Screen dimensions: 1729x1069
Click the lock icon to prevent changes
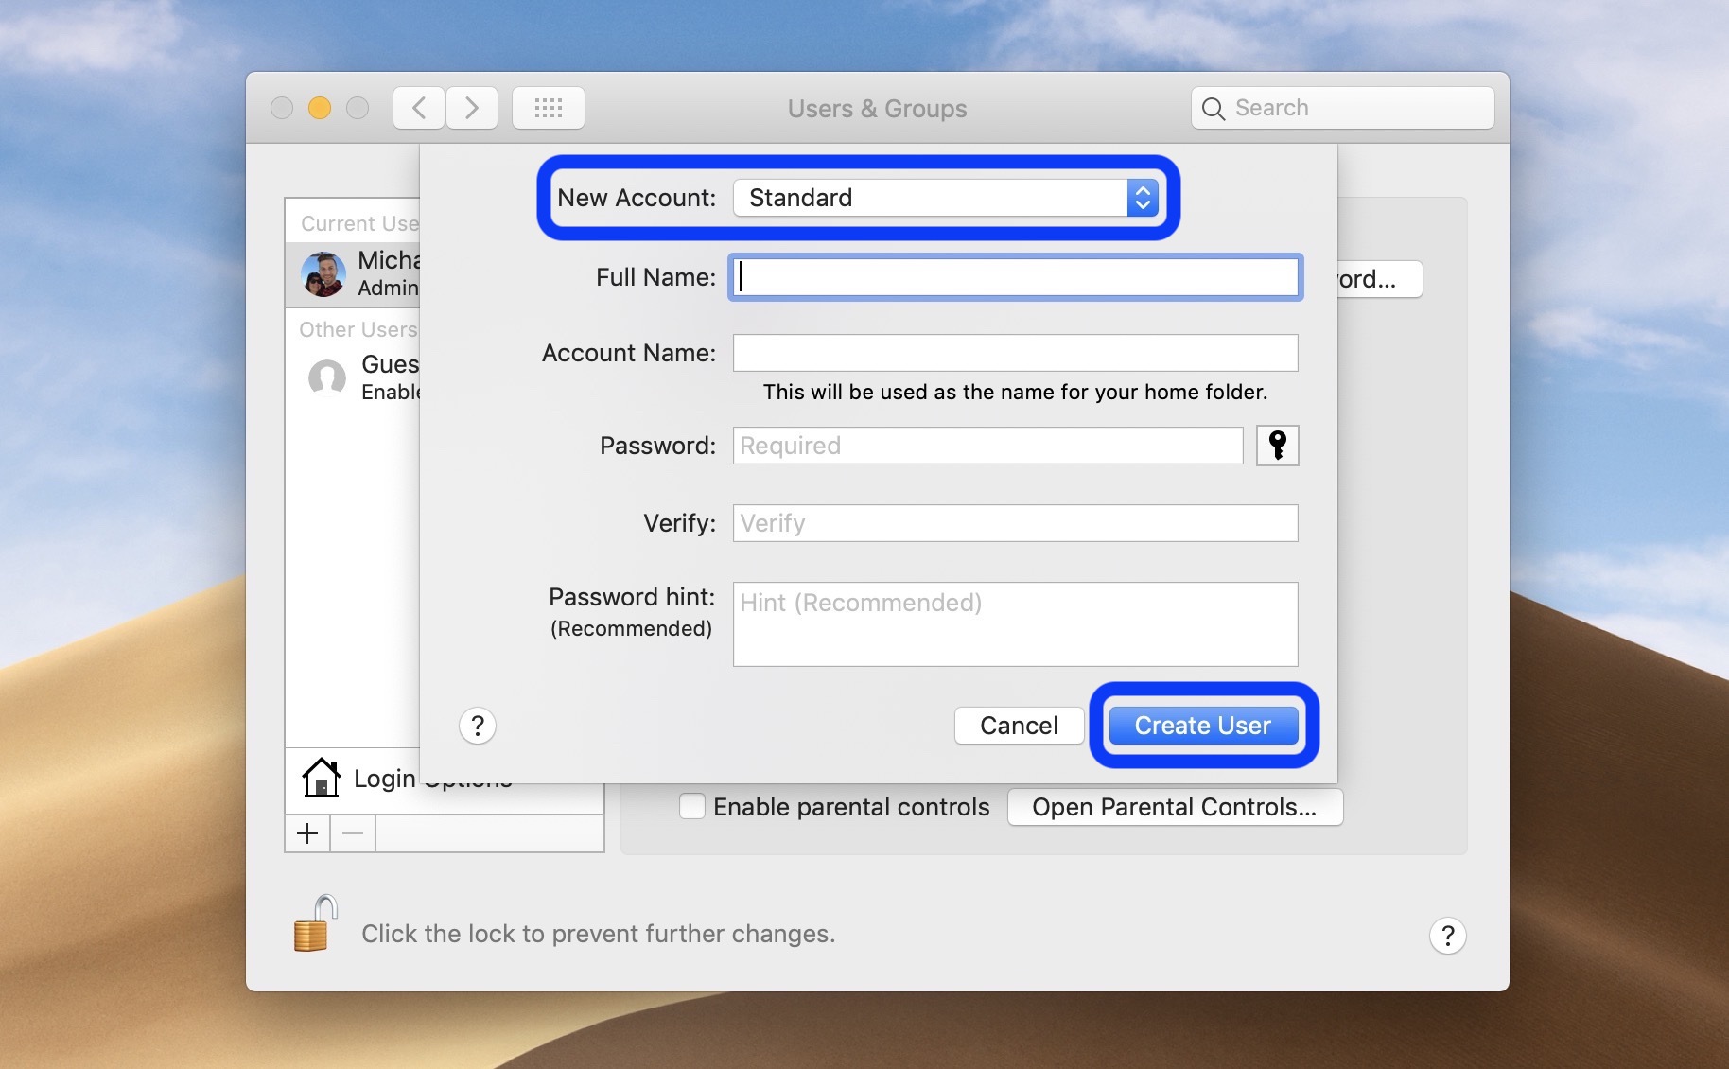tap(315, 924)
